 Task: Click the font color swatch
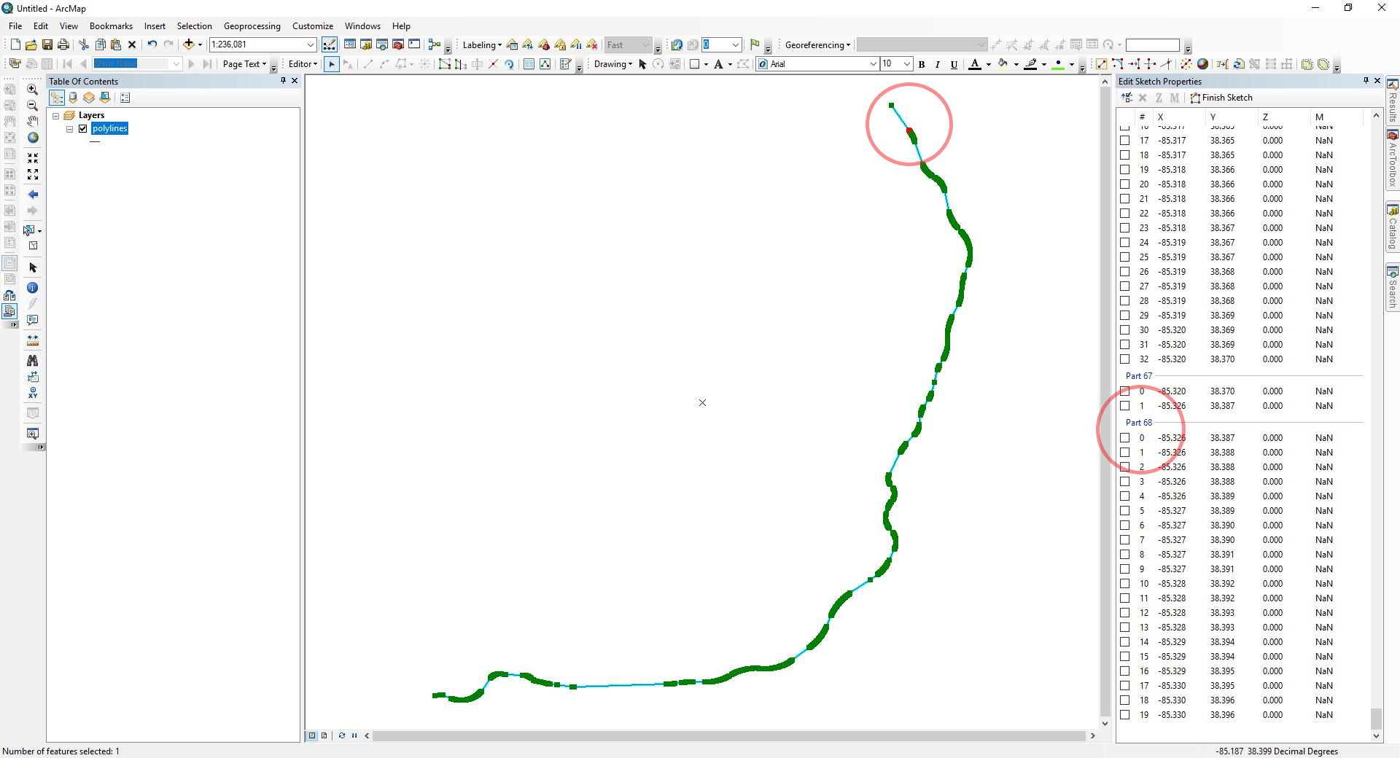pos(975,64)
